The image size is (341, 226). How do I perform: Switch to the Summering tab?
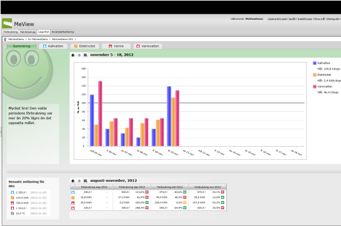pos(21,46)
